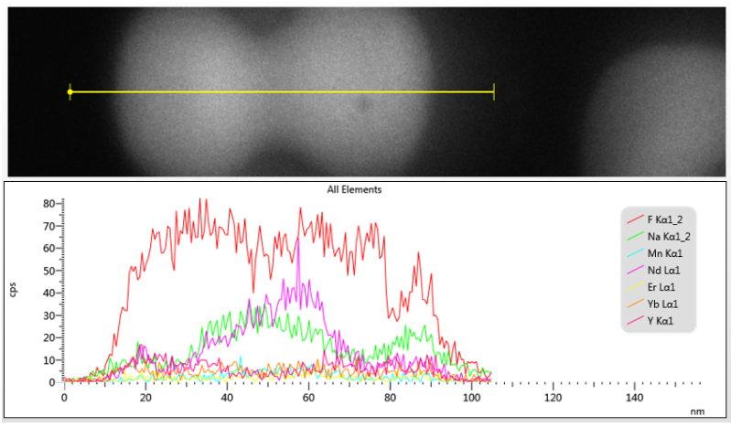The height and width of the screenshot is (427, 731).
Task: Click the 60 x-axis tick label
Action: (x=308, y=399)
